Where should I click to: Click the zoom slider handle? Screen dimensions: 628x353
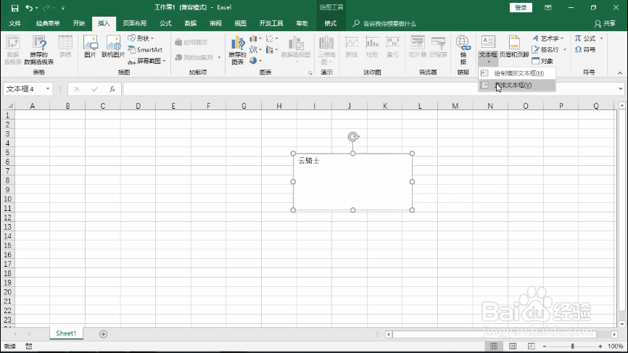[572, 346]
